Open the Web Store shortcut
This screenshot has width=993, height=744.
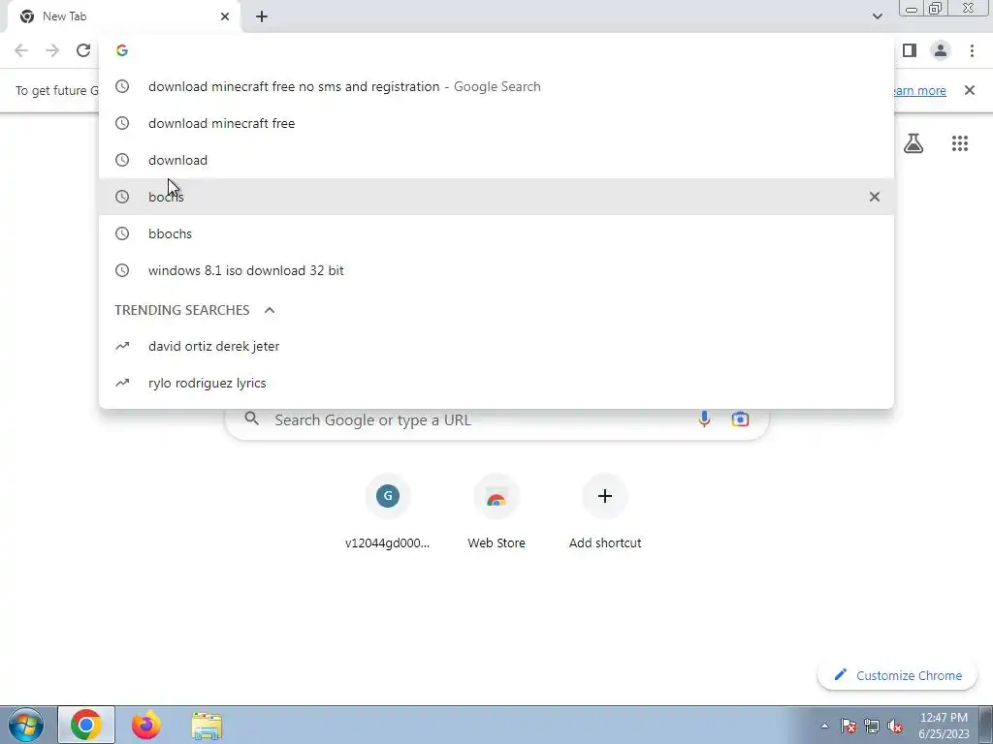pos(496,512)
